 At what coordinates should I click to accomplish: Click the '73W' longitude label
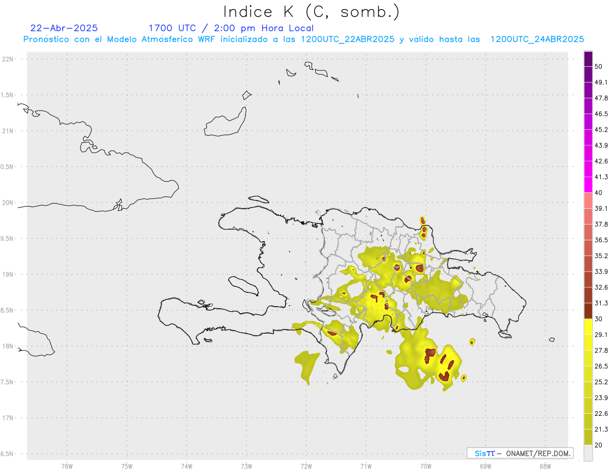point(246,466)
